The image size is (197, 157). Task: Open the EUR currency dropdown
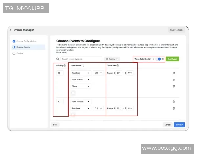tap(98, 108)
